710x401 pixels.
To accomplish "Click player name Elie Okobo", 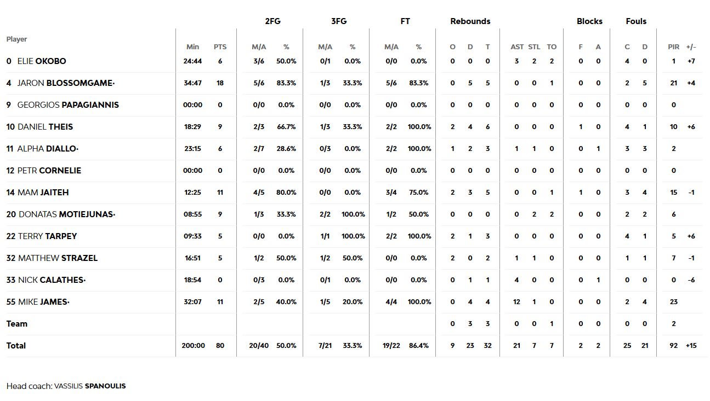I will point(41,61).
